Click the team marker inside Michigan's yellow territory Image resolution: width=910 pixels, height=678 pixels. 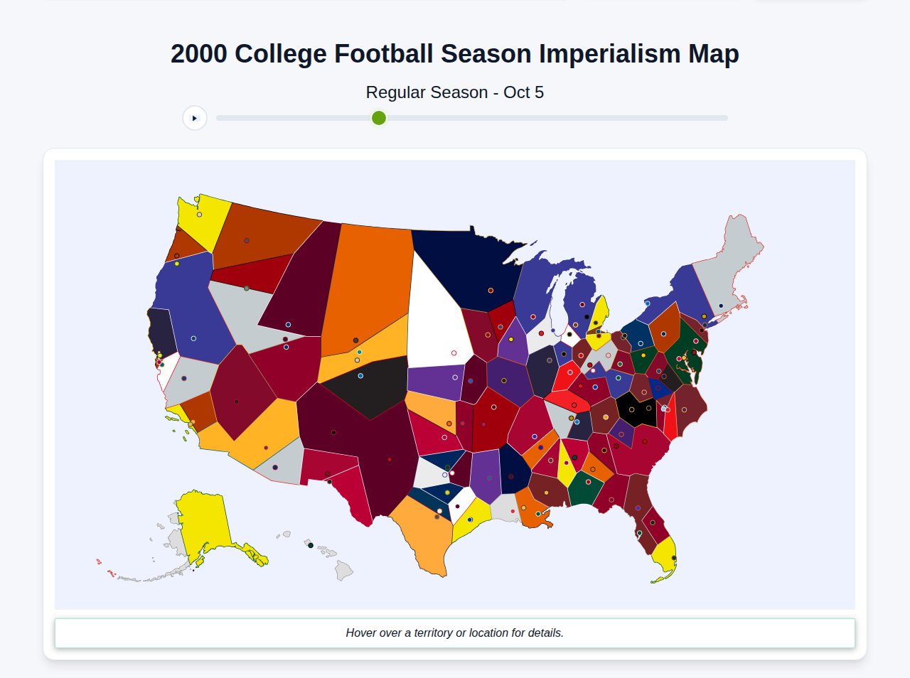click(596, 323)
